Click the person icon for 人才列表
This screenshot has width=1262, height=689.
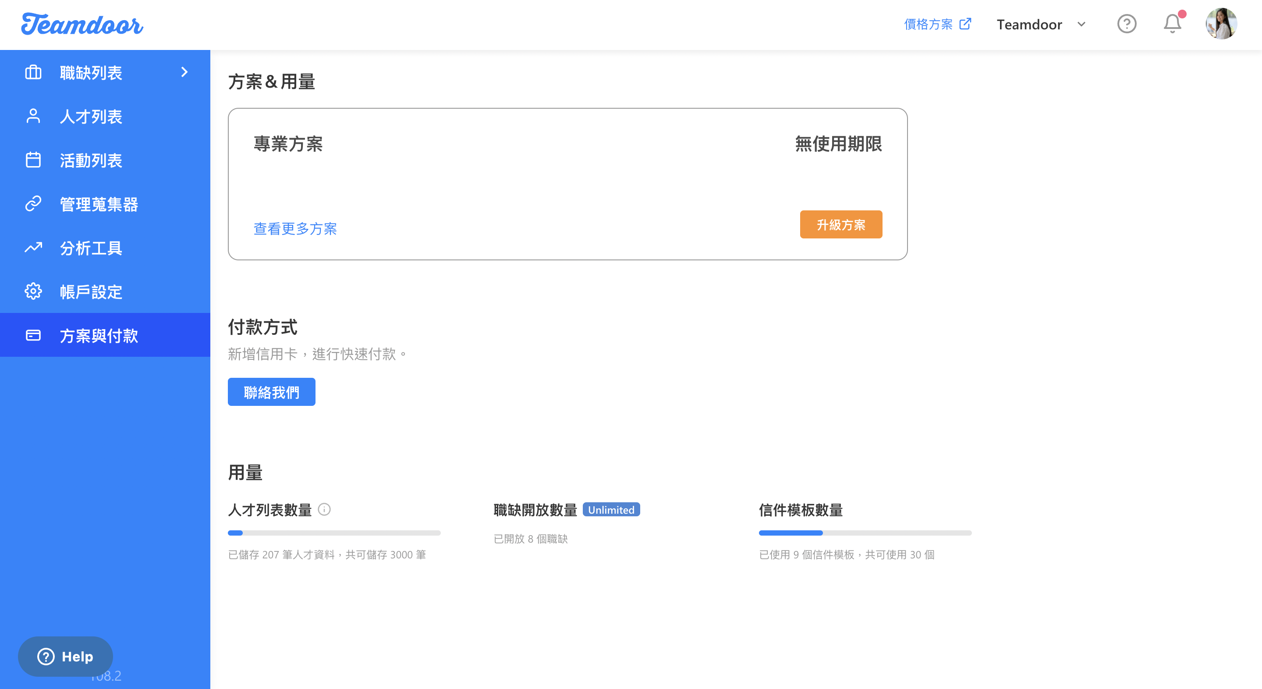coord(33,116)
